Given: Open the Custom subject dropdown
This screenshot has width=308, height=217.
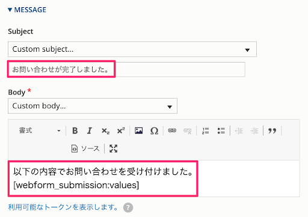Looking at the screenshot, I should (132, 49).
